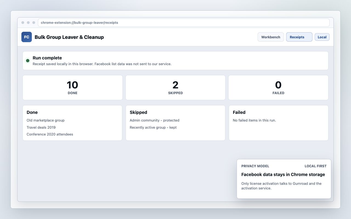Select the Bulk Group Leaver & Cleanup title
351x219 pixels.
pyautogui.click(x=69, y=37)
